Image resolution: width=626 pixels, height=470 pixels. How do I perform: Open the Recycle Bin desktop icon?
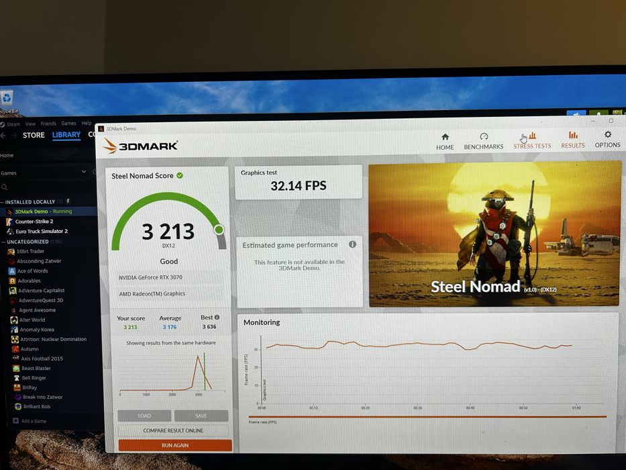click(7, 98)
